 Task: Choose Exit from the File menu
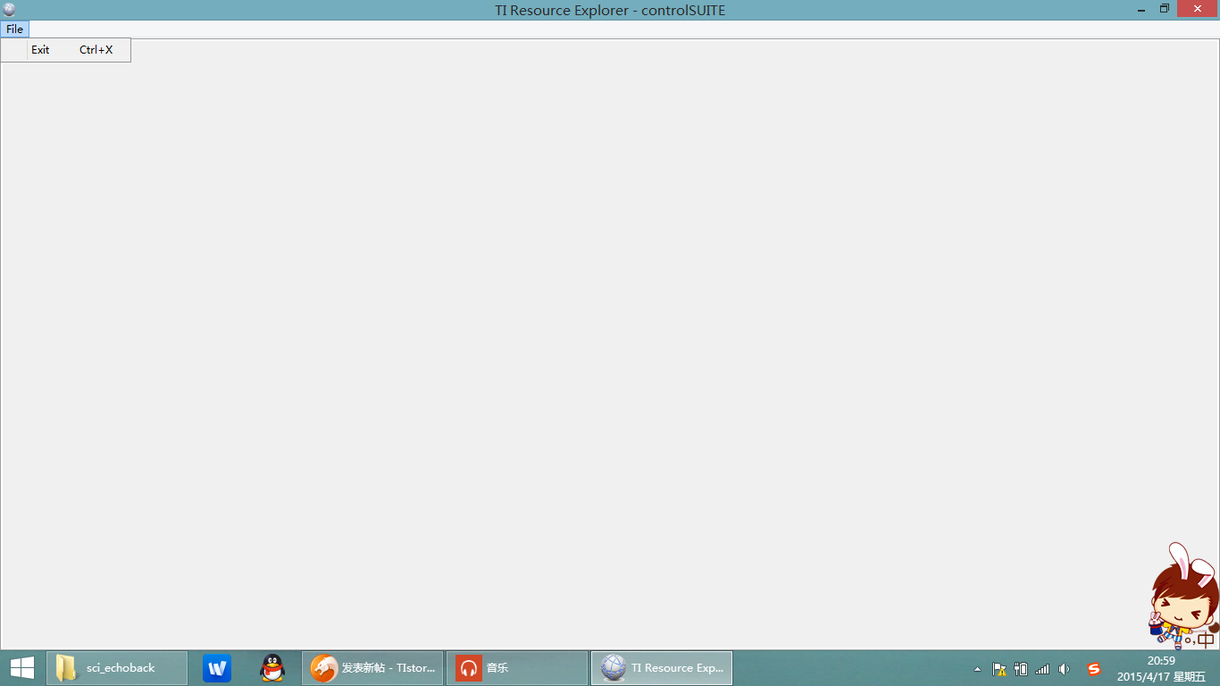(x=66, y=50)
